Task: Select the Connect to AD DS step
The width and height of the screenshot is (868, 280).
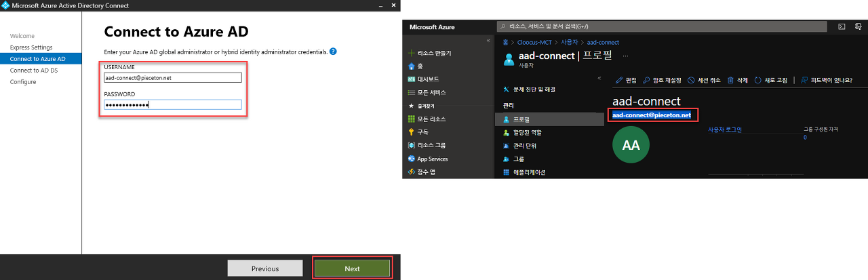Action: pos(34,71)
